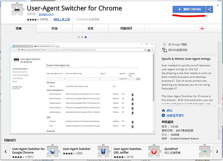The image size is (223, 161).
Task: Click the User-Agent Switcher for Chrome title
Action: [x=74, y=8]
